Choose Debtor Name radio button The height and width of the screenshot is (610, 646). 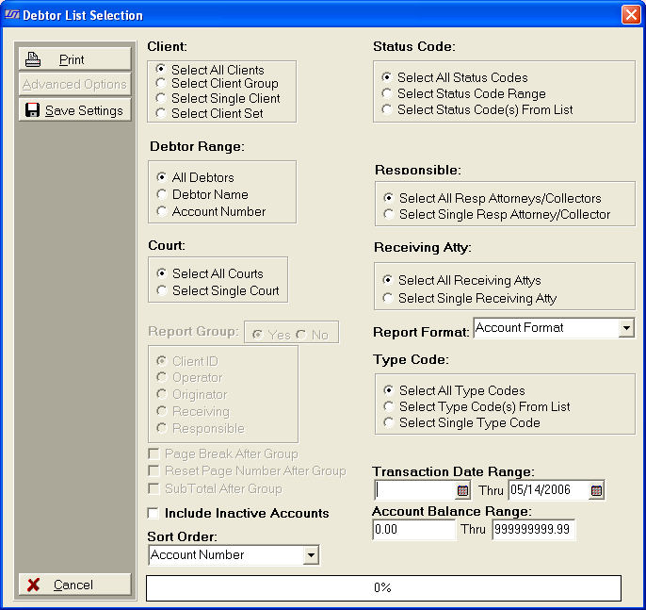click(162, 194)
